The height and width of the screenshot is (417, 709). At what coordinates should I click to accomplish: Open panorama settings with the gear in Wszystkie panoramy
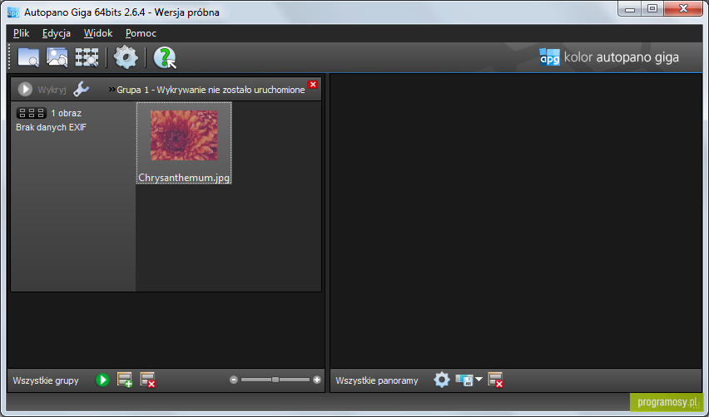(x=442, y=380)
